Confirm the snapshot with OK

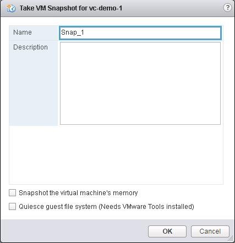pyautogui.click(x=167, y=231)
